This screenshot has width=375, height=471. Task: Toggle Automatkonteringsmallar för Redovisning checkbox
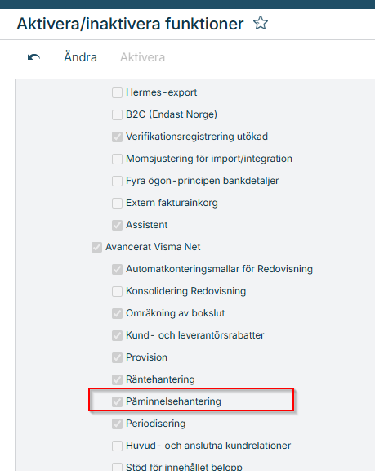pos(117,269)
